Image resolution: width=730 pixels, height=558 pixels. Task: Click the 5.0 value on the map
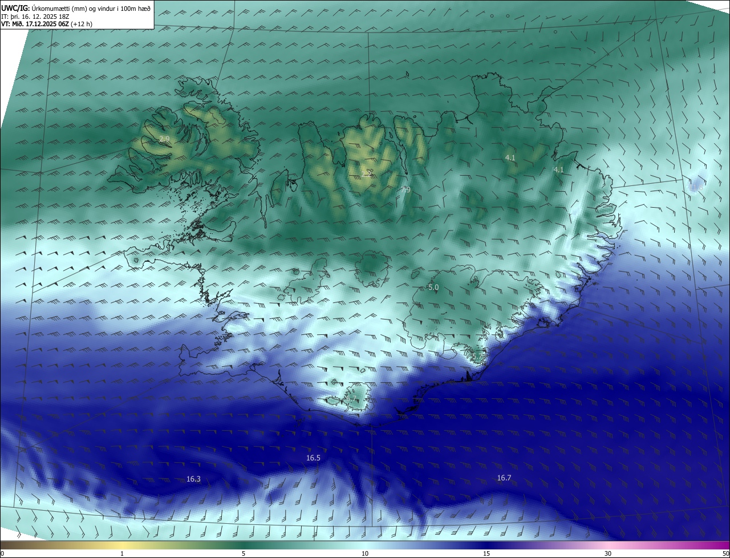click(433, 288)
